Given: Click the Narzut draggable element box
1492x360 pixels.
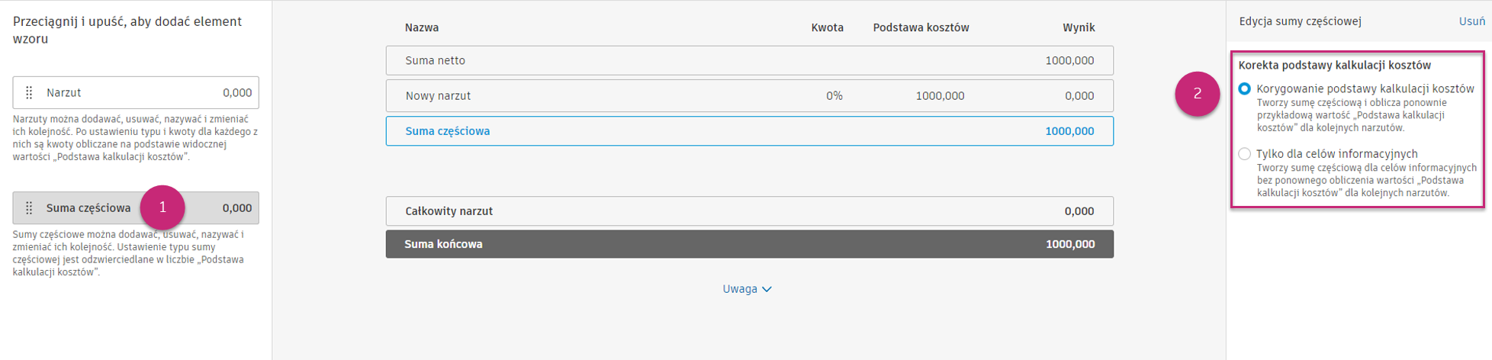Looking at the screenshot, I should click(136, 92).
